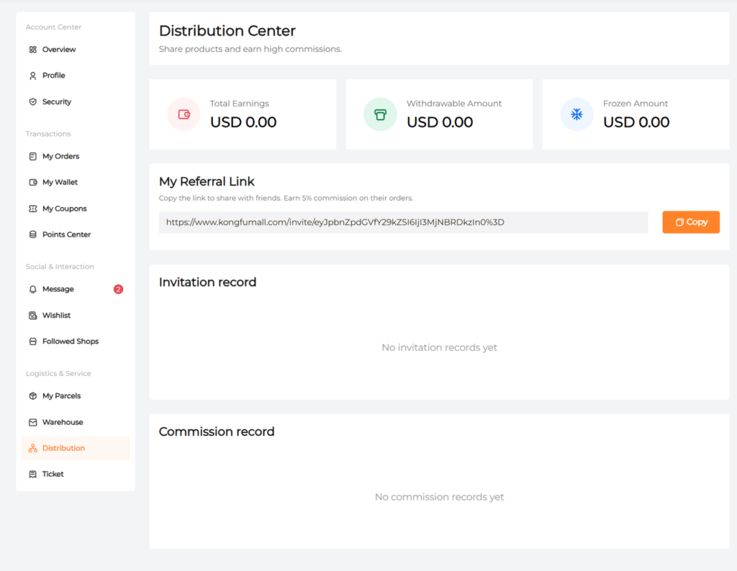This screenshot has width=737, height=571.
Task: Select the highlighted Distribution menu item
Action: pos(63,448)
